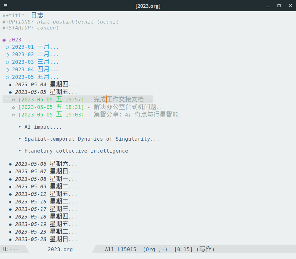Viewport: 296px width, 259px height.
Task: Click the (Org ;-) mode indicator
Action: (x=155, y=249)
